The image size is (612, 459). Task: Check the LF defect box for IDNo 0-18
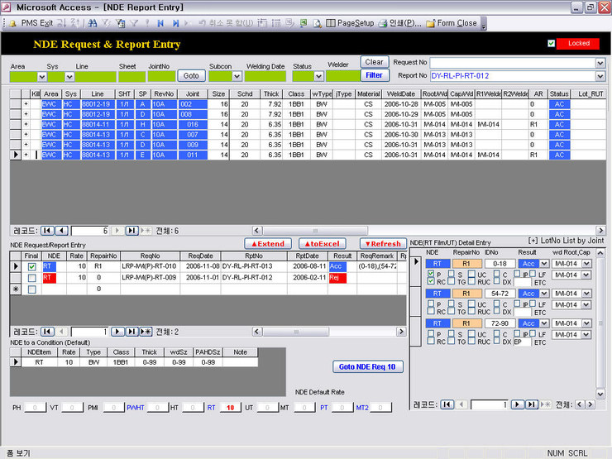(x=532, y=273)
